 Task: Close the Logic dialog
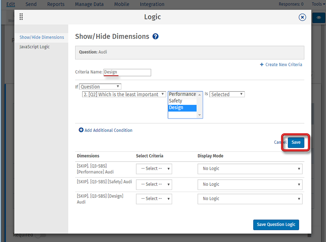[x=302, y=17]
